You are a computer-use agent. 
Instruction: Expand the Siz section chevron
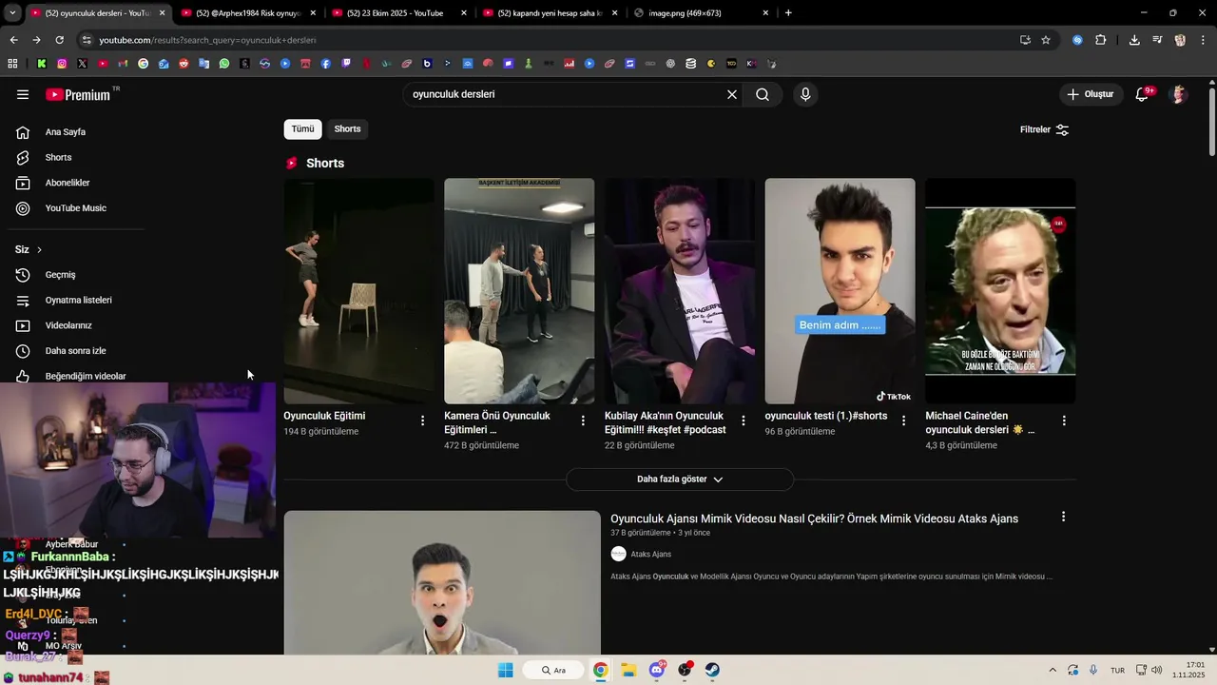[39, 250]
